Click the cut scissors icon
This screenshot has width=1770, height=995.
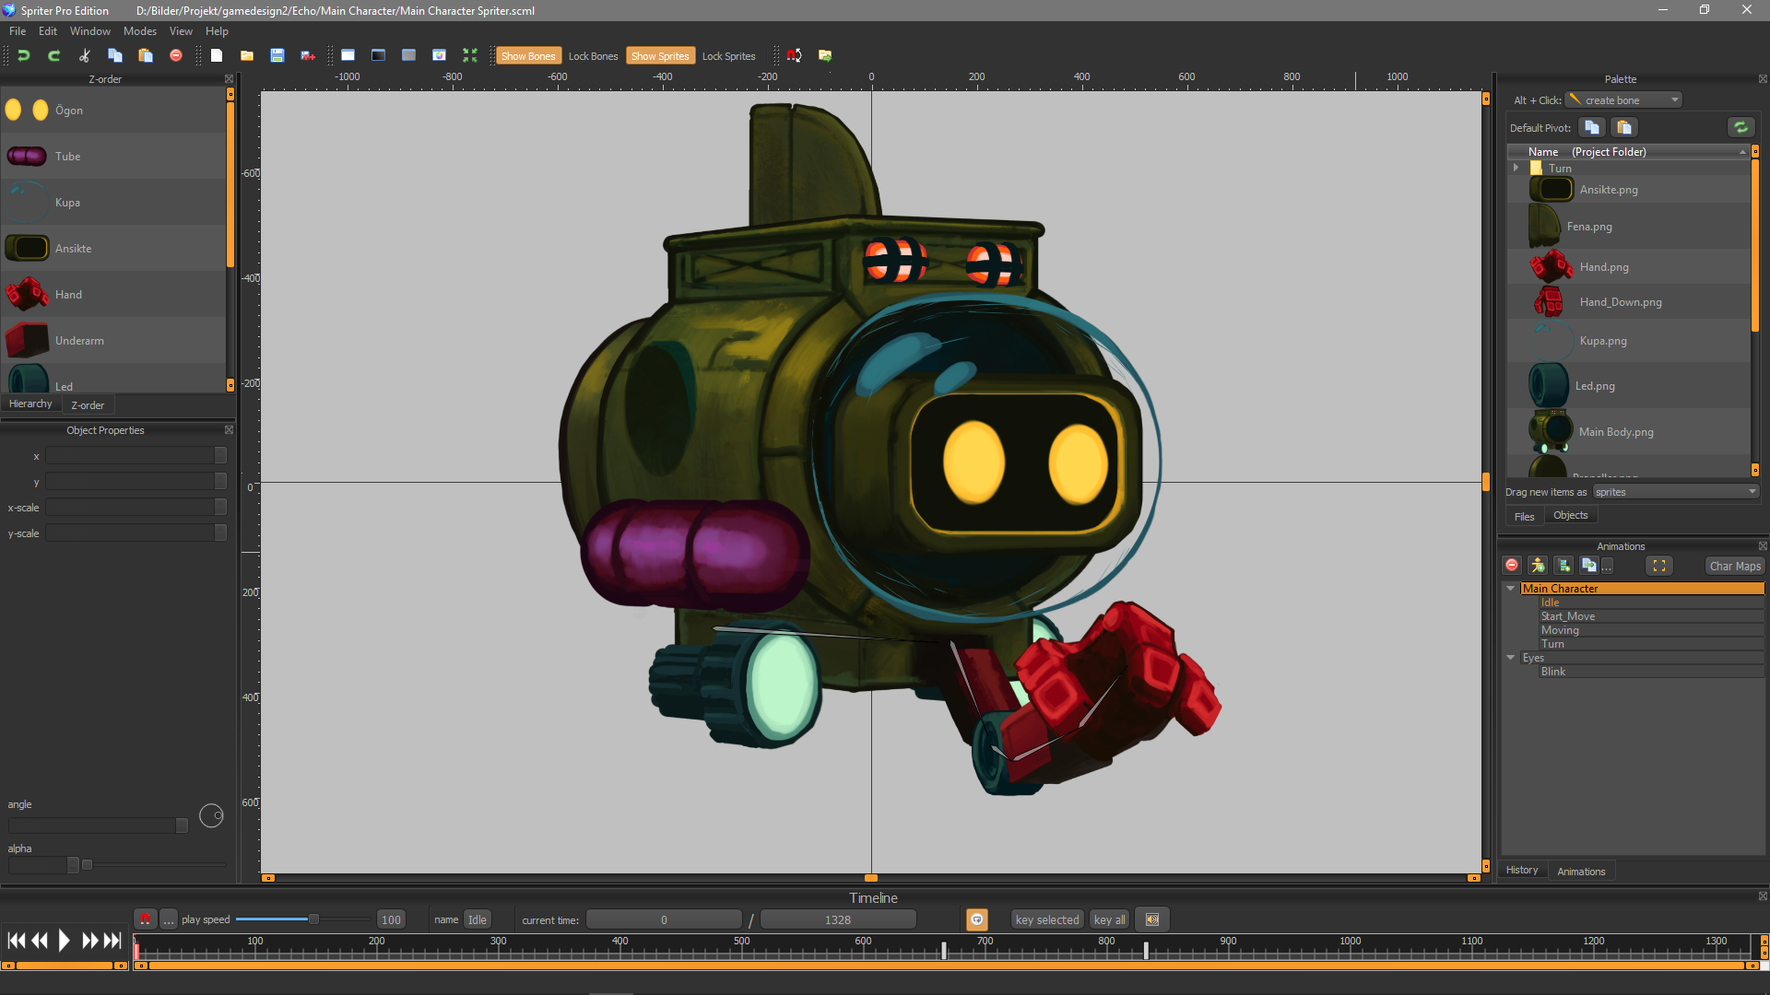pyautogui.click(x=85, y=55)
